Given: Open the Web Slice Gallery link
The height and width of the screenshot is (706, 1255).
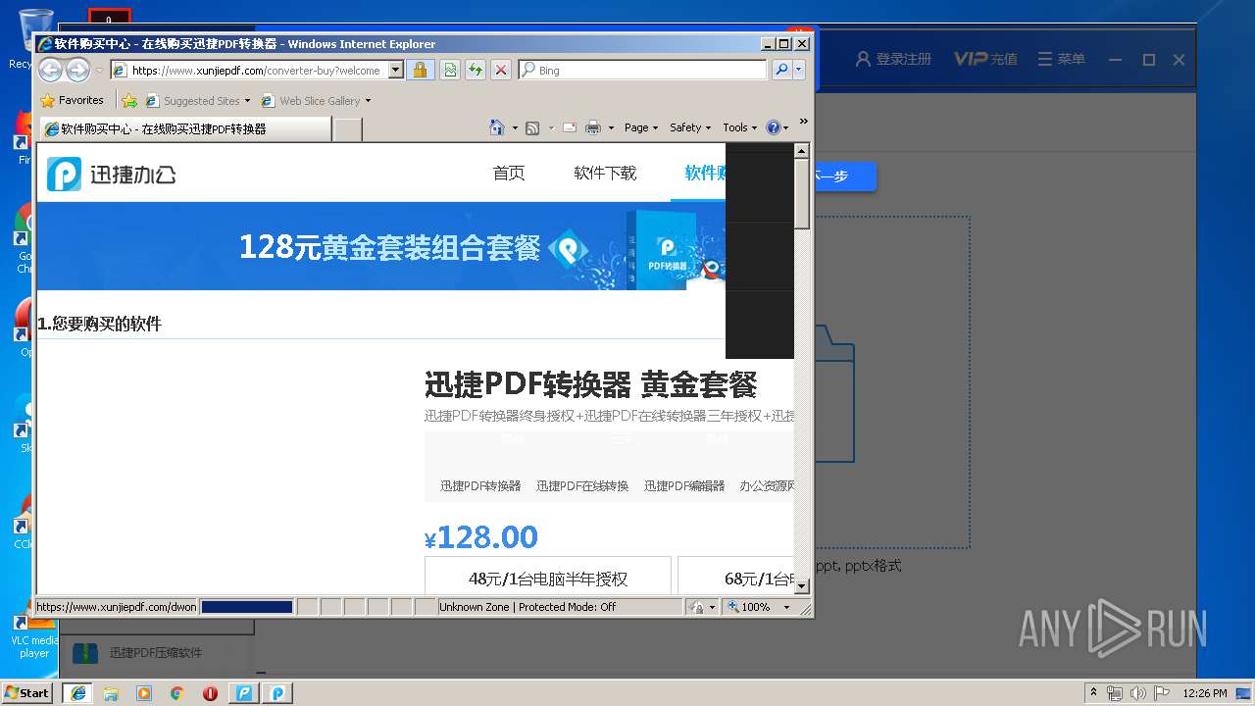Looking at the screenshot, I should point(316,100).
